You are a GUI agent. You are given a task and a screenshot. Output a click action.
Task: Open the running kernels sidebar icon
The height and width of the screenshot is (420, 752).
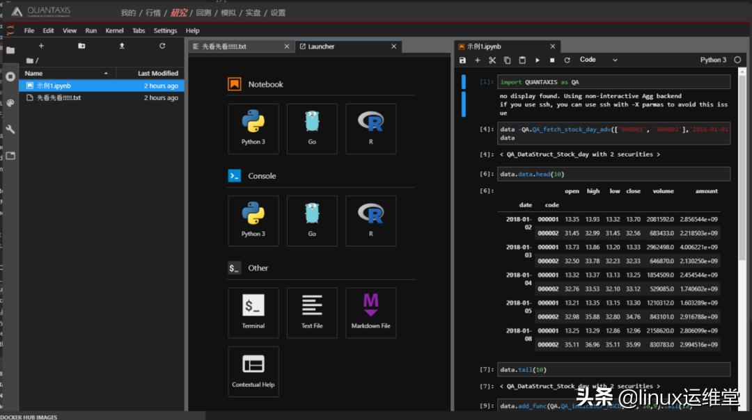[x=10, y=76]
